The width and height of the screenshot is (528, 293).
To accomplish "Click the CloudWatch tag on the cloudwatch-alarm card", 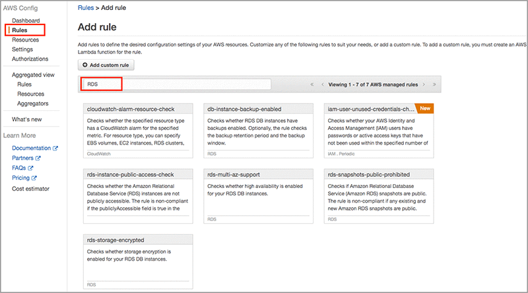I will (98, 154).
